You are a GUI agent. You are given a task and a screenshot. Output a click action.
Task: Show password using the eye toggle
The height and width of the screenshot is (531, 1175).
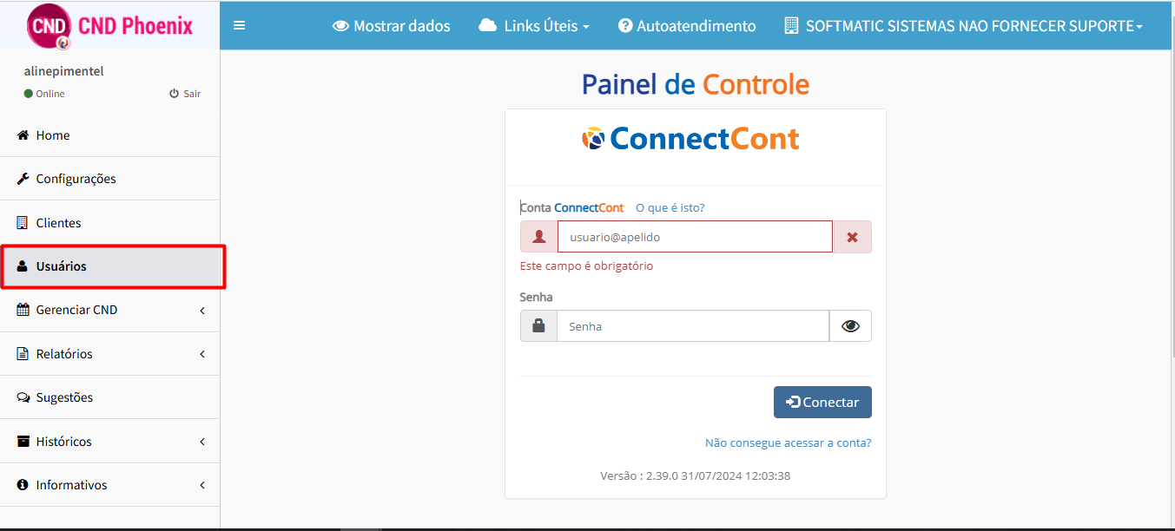pyautogui.click(x=850, y=326)
